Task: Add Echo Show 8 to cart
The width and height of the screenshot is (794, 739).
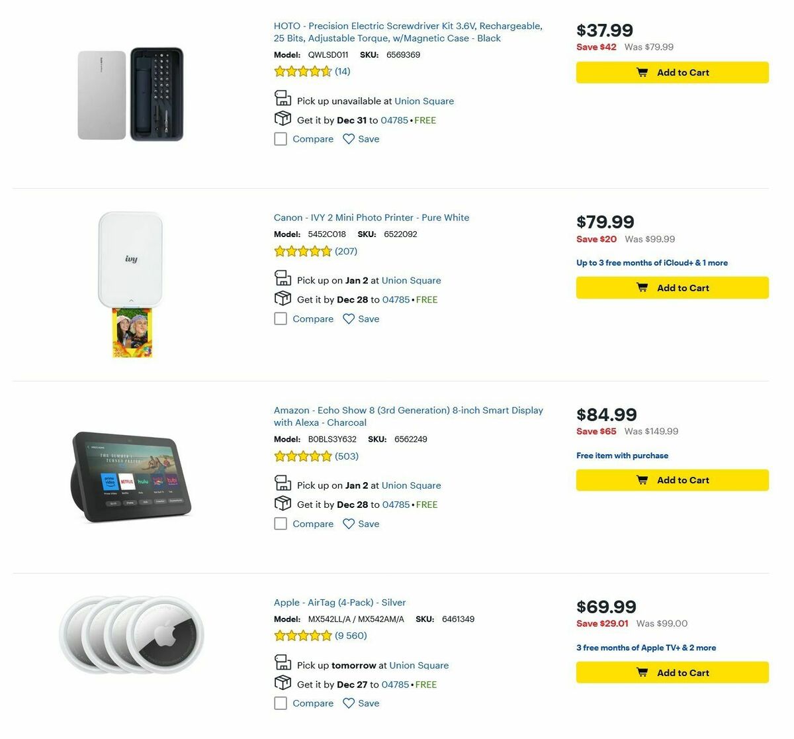Action: pyautogui.click(x=672, y=479)
